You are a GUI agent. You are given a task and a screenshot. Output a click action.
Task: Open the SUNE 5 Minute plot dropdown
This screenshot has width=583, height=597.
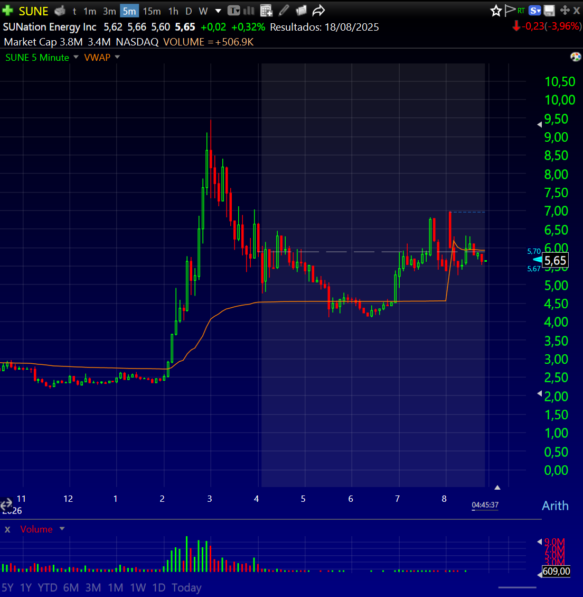[x=76, y=57]
